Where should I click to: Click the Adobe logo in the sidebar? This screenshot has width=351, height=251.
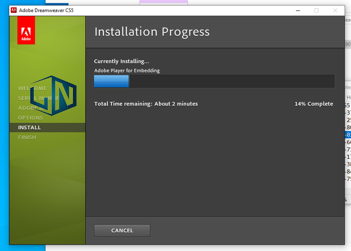point(26,30)
